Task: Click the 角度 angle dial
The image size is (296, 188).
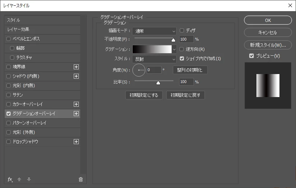Action: pos(139,70)
